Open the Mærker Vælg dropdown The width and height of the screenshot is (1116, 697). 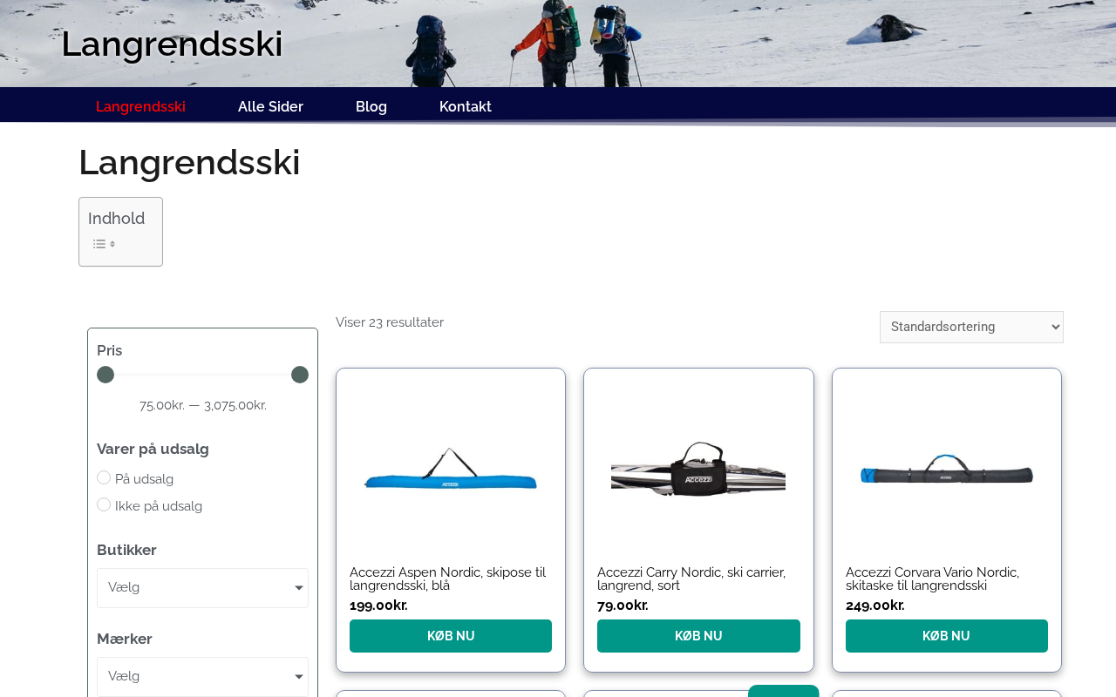(x=202, y=677)
